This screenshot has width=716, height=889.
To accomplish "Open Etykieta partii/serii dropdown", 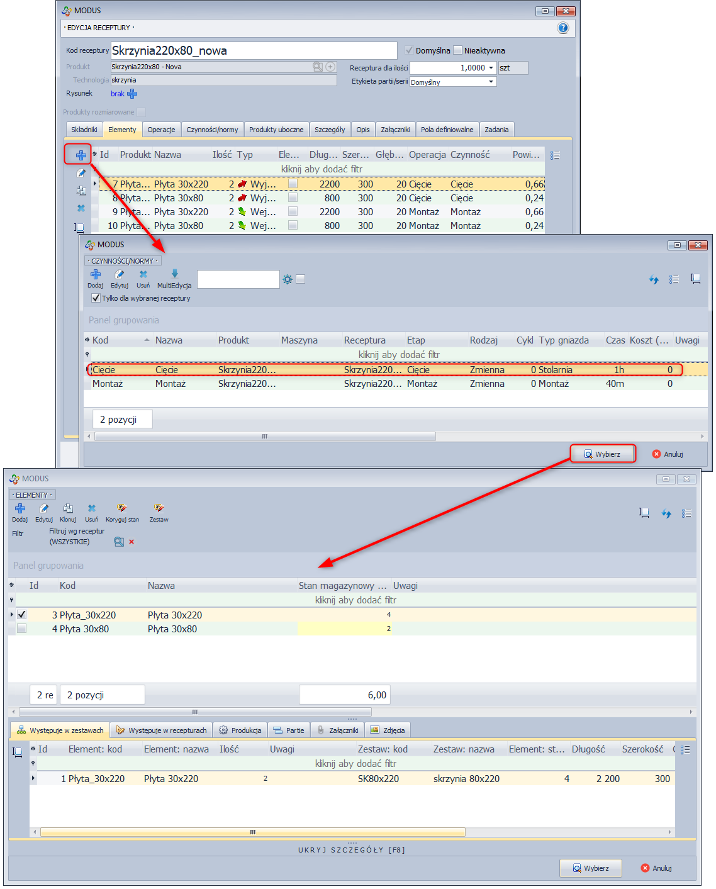I will pyautogui.click(x=491, y=82).
